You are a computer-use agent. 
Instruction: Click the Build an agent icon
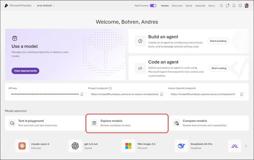[140, 41]
